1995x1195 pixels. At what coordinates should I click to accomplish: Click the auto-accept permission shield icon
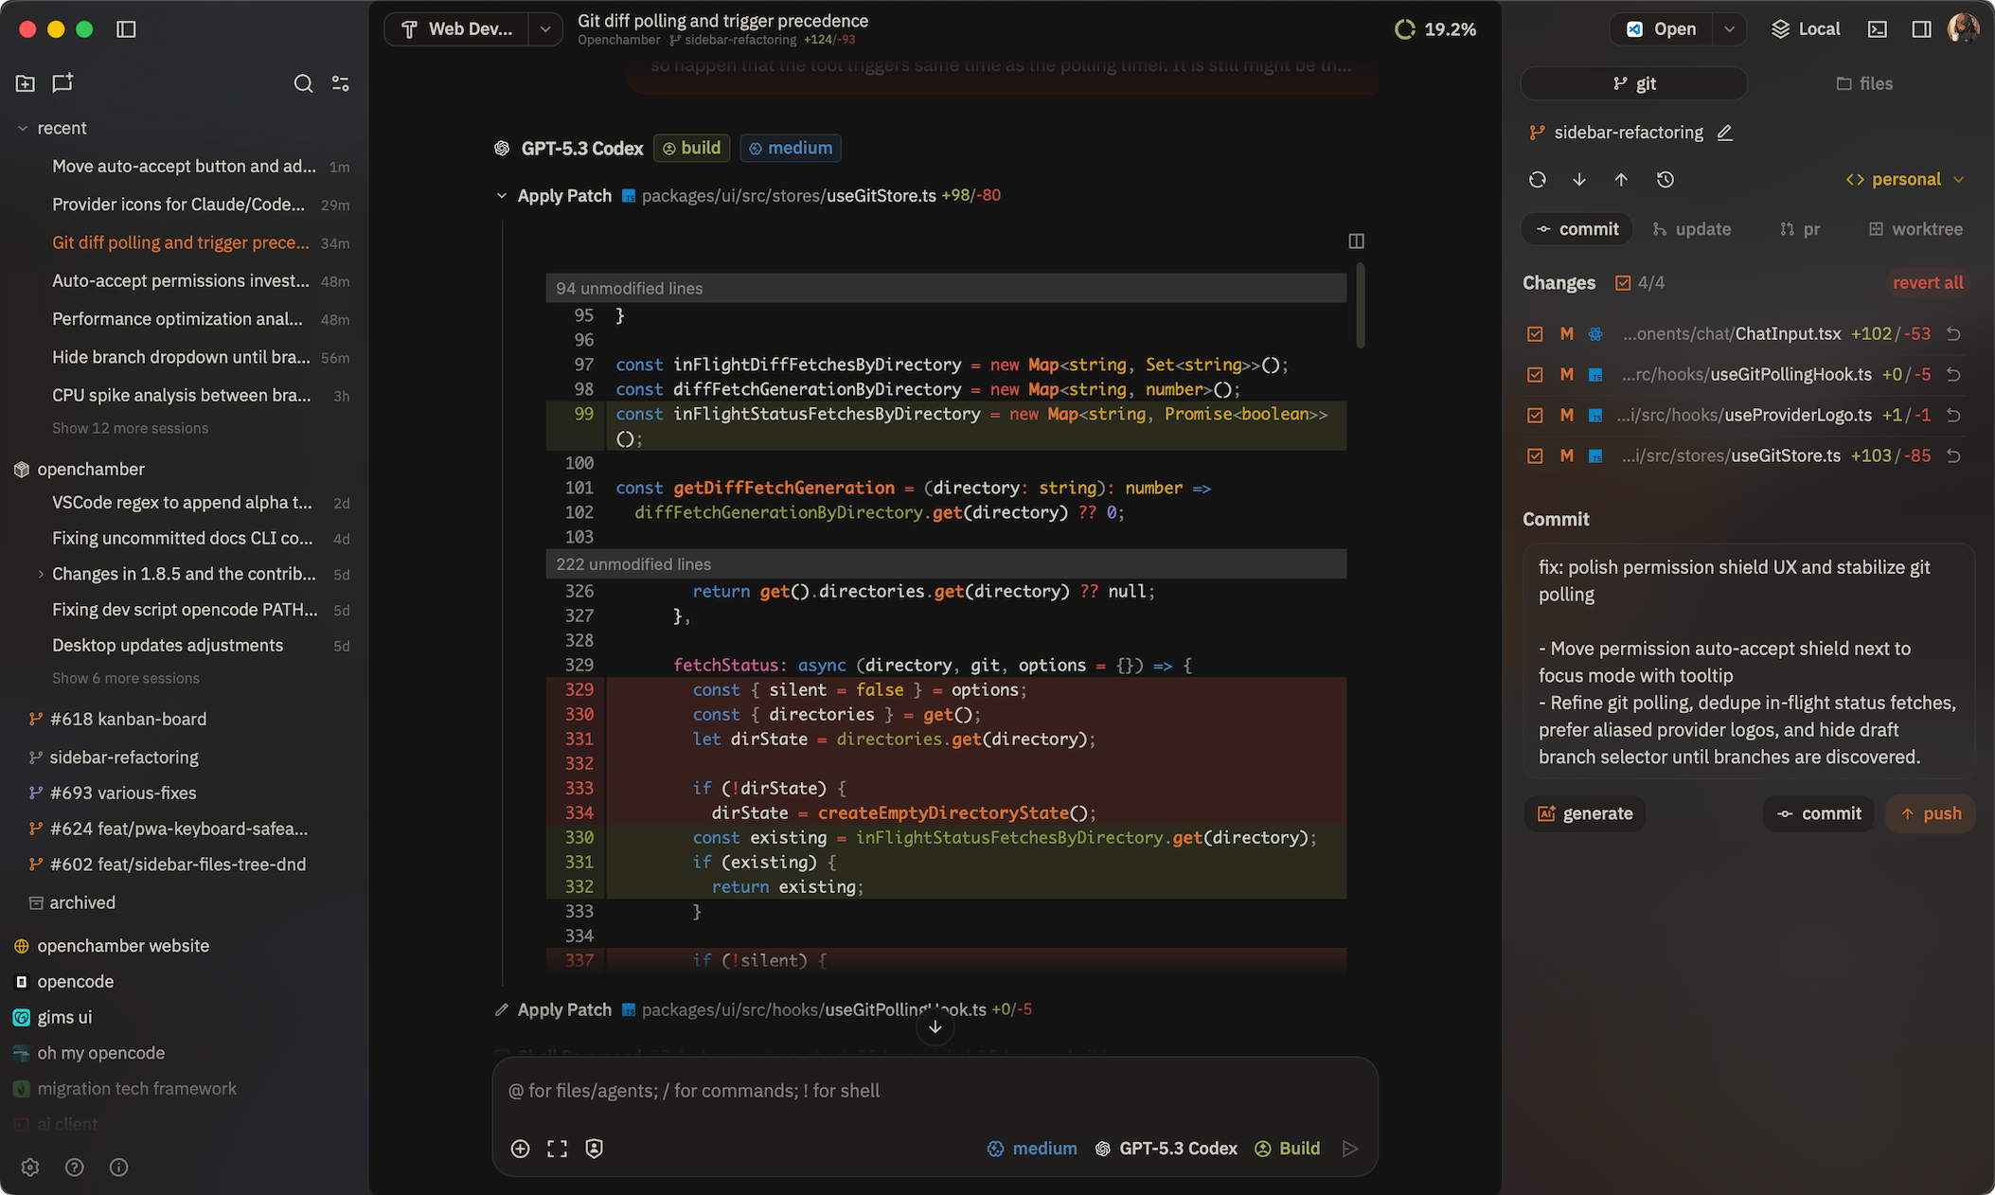pyautogui.click(x=594, y=1149)
